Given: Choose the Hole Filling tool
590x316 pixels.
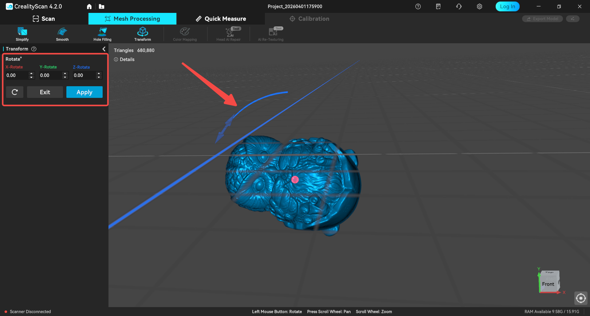Looking at the screenshot, I should click(x=102, y=34).
